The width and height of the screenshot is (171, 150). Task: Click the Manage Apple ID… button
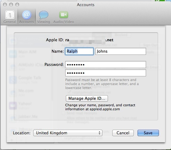tap(87, 99)
